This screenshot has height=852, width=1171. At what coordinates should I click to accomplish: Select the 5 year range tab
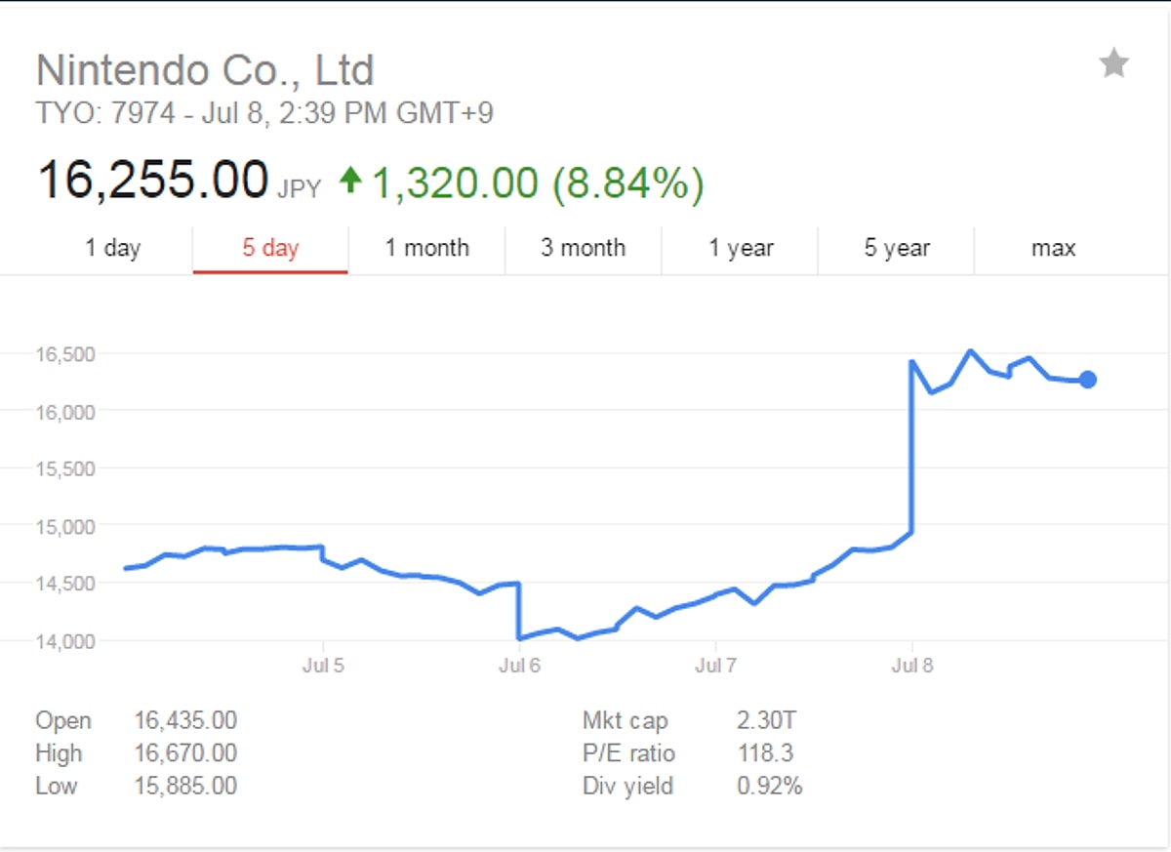pyautogui.click(x=896, y=248)
